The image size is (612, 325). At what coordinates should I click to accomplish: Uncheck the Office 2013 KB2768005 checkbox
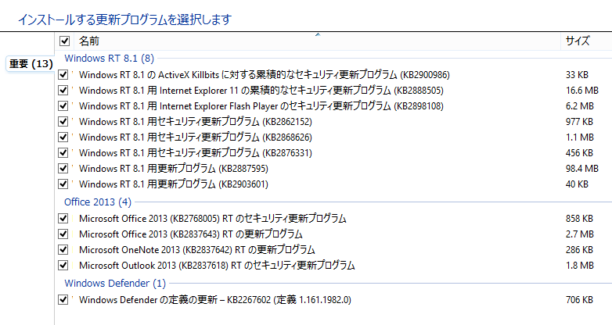pos(63,218)
